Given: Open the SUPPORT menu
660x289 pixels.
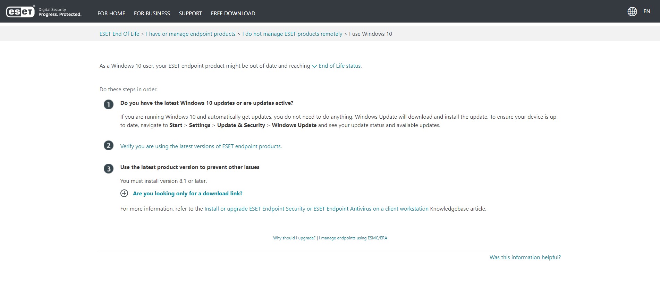Looking at the screenshot, I should click(190, 13).
